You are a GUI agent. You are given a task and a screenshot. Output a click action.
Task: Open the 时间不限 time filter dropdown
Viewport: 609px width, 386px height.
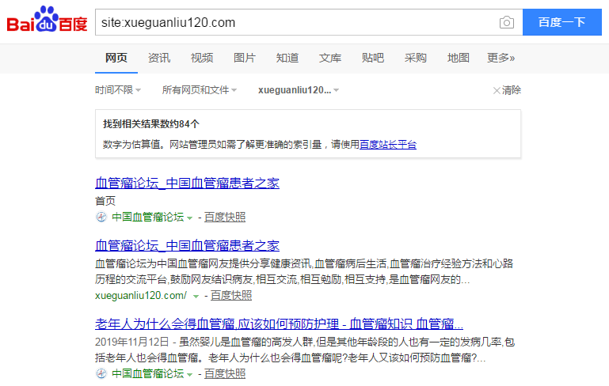click(118, 90)
